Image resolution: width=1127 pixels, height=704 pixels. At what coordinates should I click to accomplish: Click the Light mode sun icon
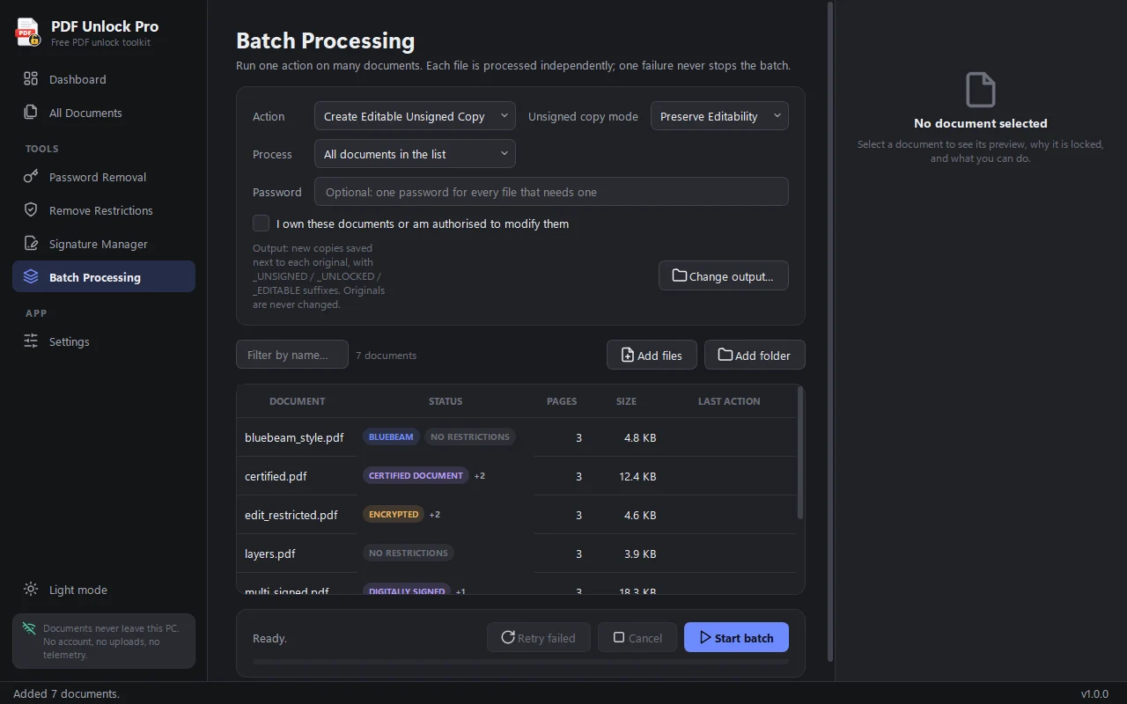point(31,590)
